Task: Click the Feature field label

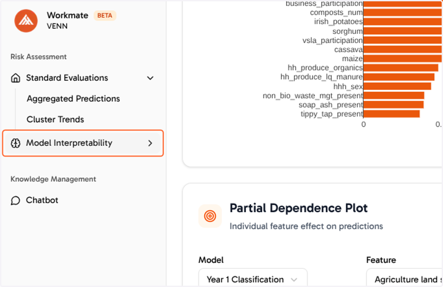Action: tap(381, 260)
